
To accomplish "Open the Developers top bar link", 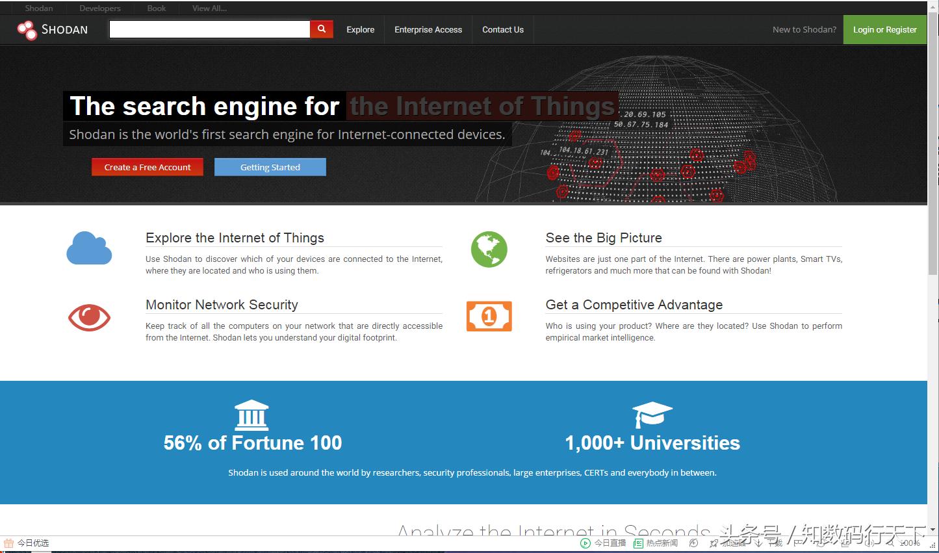I will tap(100, 8).
